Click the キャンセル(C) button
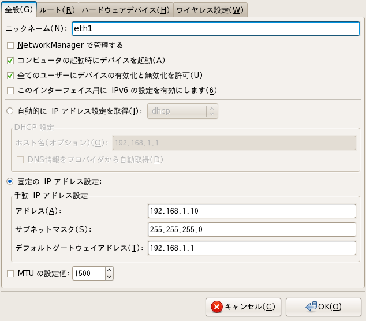The width and height of the screenshot is (366, 321). pos(243,307)
